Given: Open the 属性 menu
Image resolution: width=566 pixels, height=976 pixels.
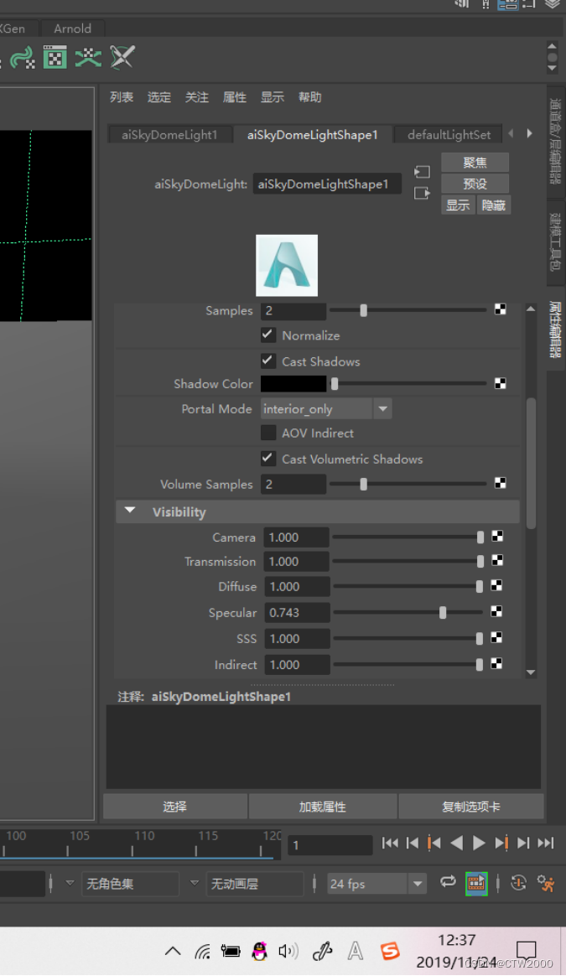Looking at the screenshot, I should [234, 97].
